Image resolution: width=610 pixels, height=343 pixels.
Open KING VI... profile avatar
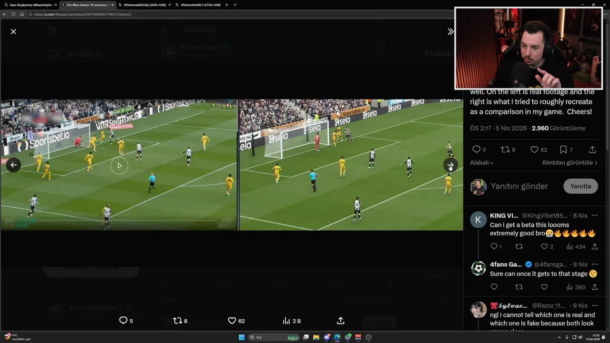point(478,220)
